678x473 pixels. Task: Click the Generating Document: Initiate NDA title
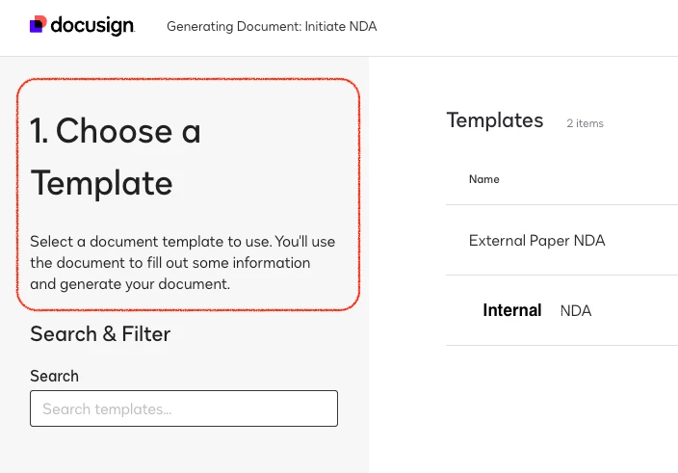point(272,26)
